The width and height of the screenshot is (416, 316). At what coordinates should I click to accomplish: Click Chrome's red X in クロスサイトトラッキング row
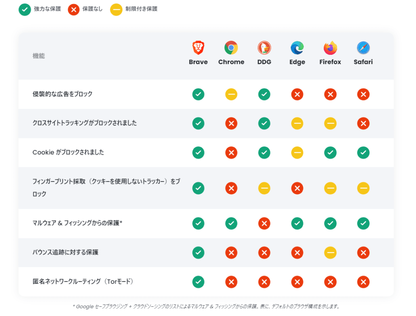[x=231, y=123]
